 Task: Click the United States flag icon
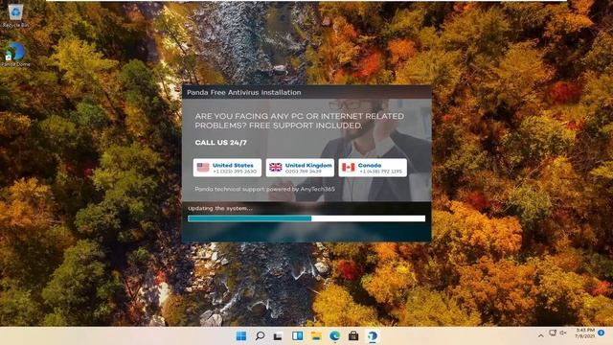tap(203, 168)
